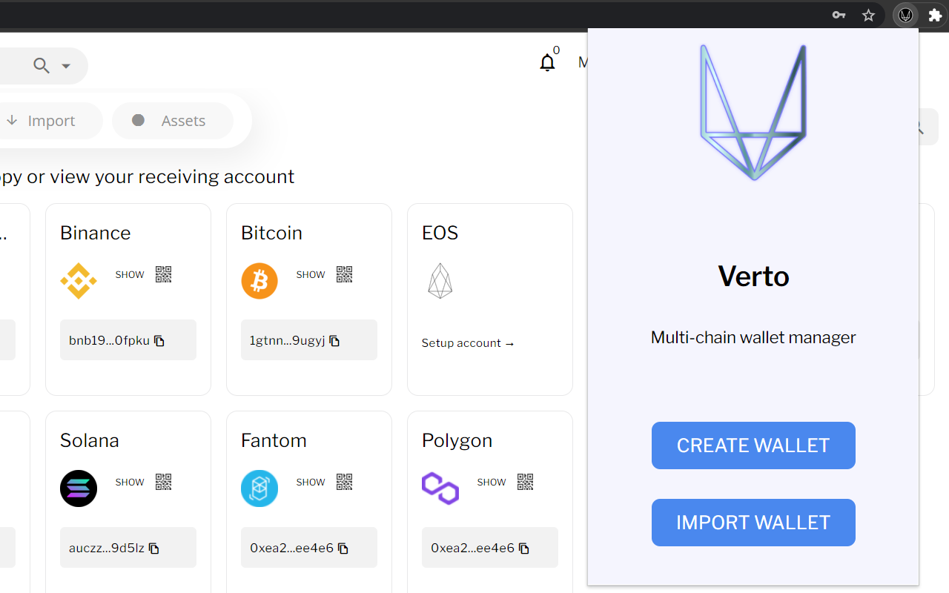Click the Verto heading in popup
Screen dimensions: 949x593
[x=753, y=276]
